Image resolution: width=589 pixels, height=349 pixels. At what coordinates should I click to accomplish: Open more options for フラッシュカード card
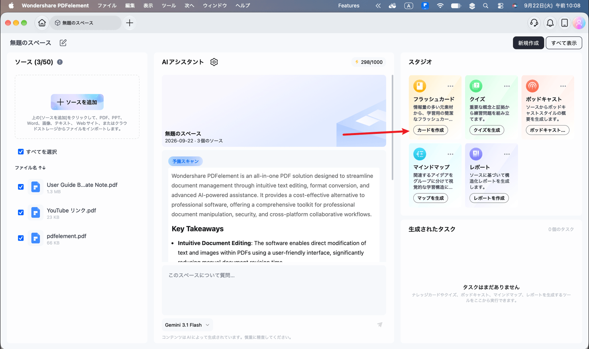(450, 86)
